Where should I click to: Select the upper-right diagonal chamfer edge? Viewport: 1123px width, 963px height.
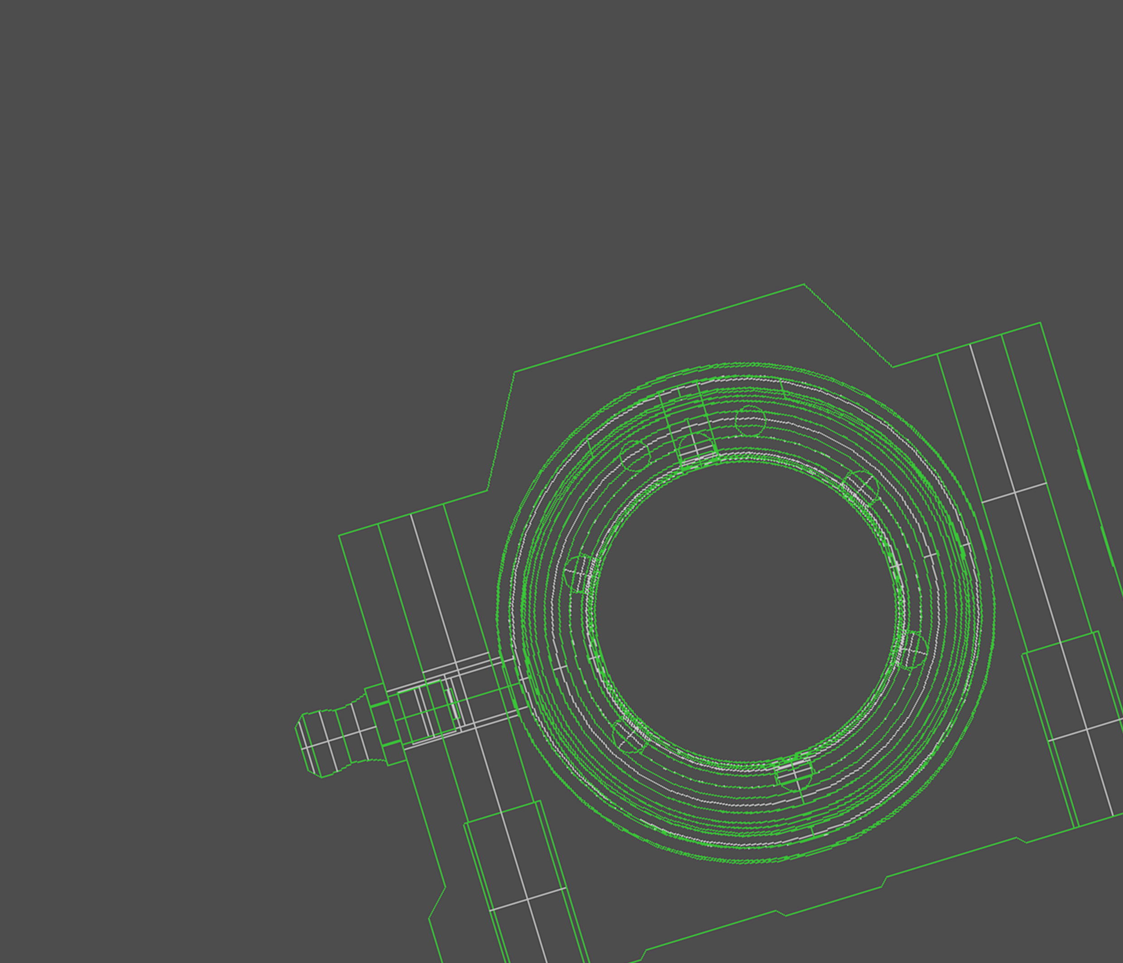click(x=848, y=325)
